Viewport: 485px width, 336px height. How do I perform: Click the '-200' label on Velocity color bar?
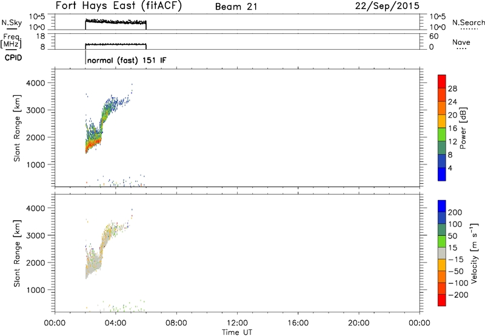[458, 295]
